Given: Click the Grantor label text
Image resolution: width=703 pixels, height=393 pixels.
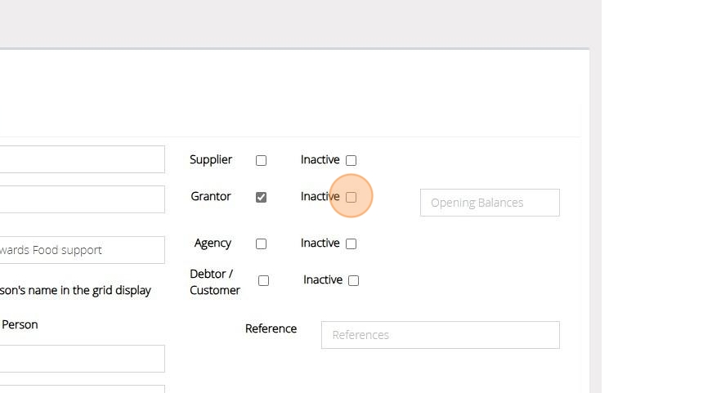Looking at the screenshot, I should pos(211,196).
